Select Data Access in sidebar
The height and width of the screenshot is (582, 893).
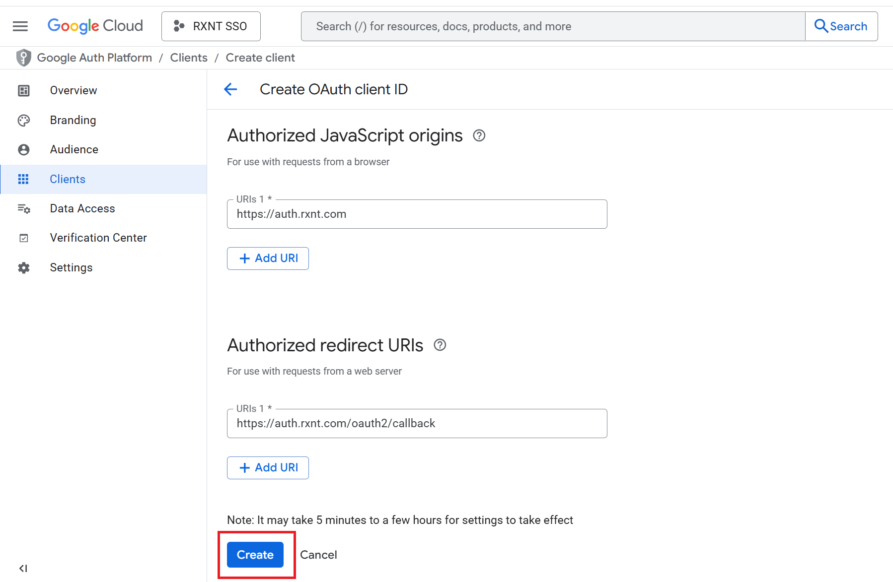point(82,208)
